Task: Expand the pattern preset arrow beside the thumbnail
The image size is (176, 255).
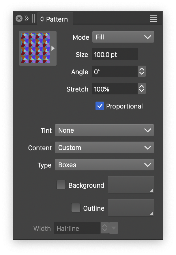Action: [x=53, y=48]
